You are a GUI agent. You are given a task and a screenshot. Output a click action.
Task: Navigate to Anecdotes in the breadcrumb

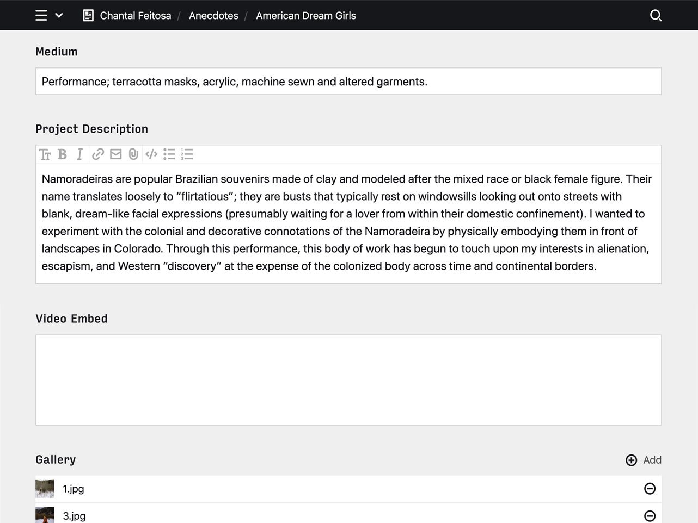213,16
